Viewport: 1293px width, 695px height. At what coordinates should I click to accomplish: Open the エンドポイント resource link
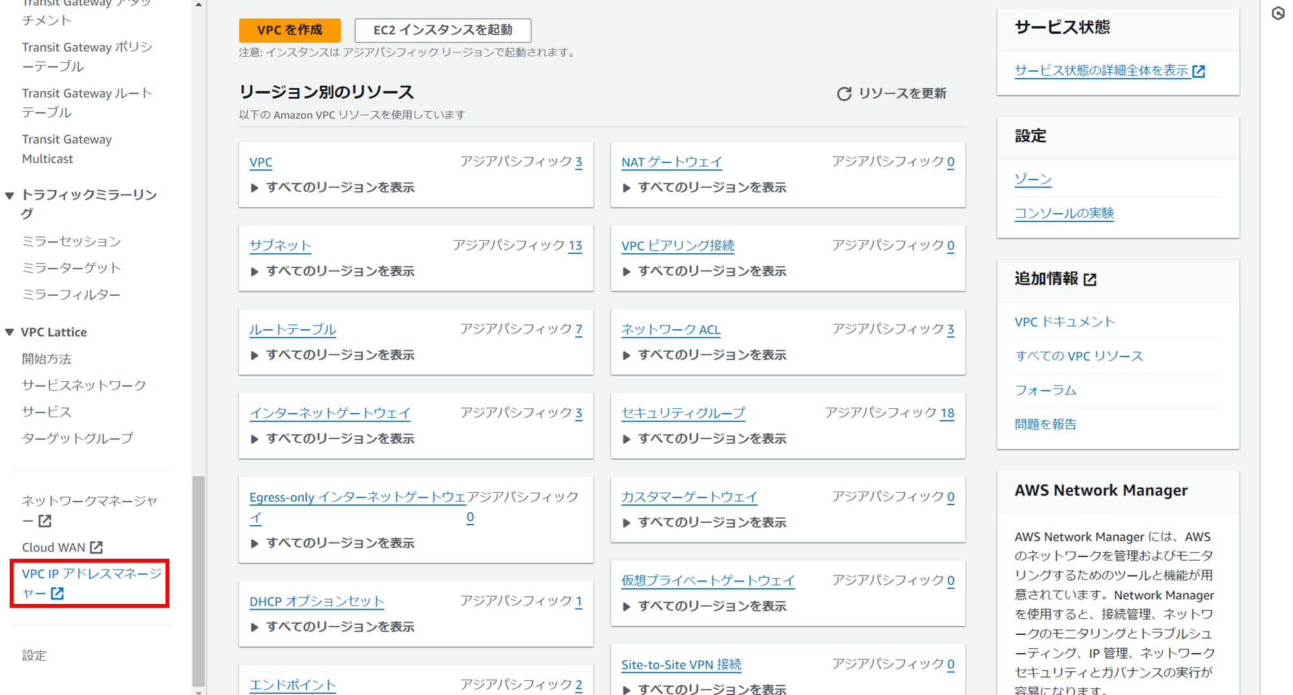click(293, 685)
